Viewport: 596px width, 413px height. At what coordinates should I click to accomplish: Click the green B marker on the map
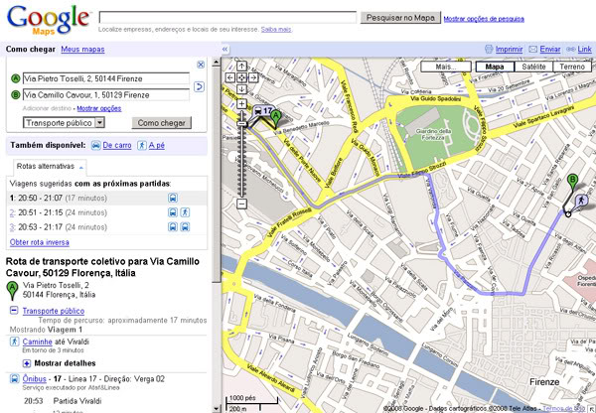click(x=572, y=183)
